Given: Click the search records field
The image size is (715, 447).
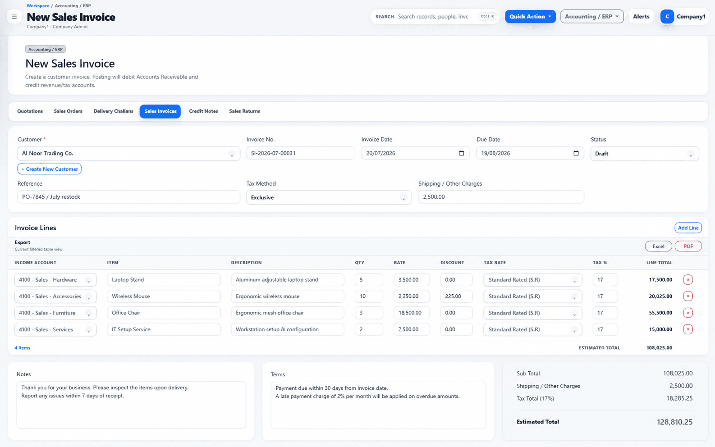Looking at the screenshot, I should [435, 17].
